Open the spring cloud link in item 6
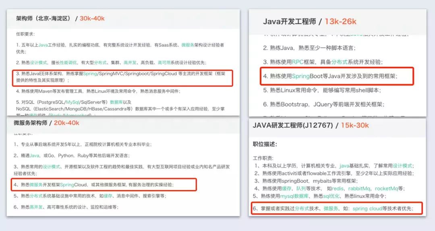The image size is (435, 231). 367,208
